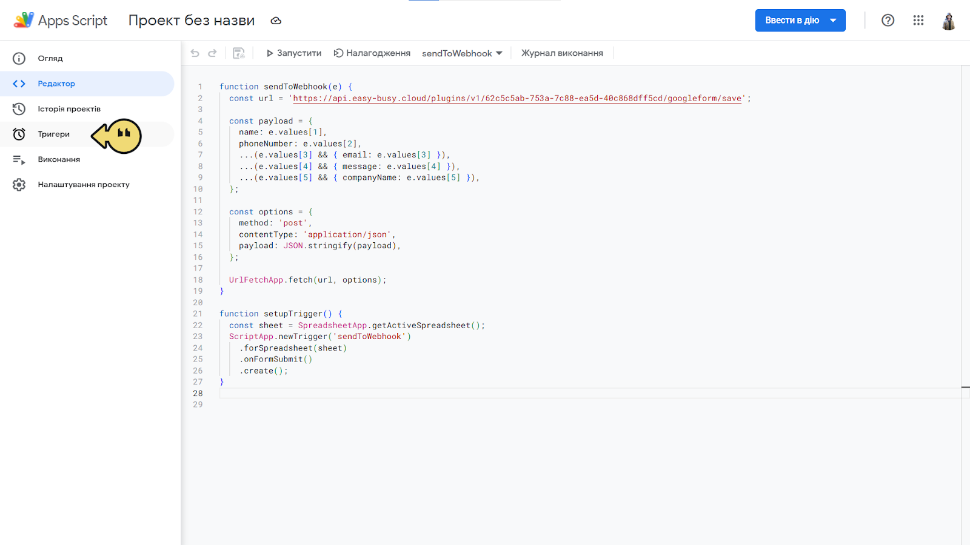Start 'Налагодження' debug mode
The image size is (970, 545).
click(x=372, y=53)
